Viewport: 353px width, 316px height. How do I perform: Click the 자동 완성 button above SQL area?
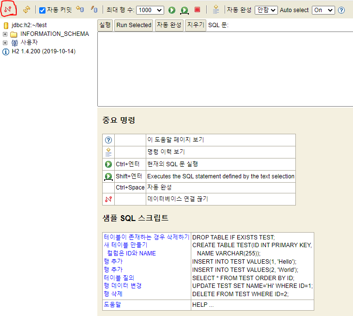169,25
